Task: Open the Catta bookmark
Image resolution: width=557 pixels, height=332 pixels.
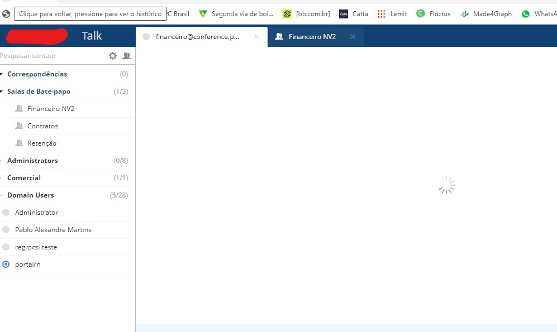Action: [x=354, y=14]
